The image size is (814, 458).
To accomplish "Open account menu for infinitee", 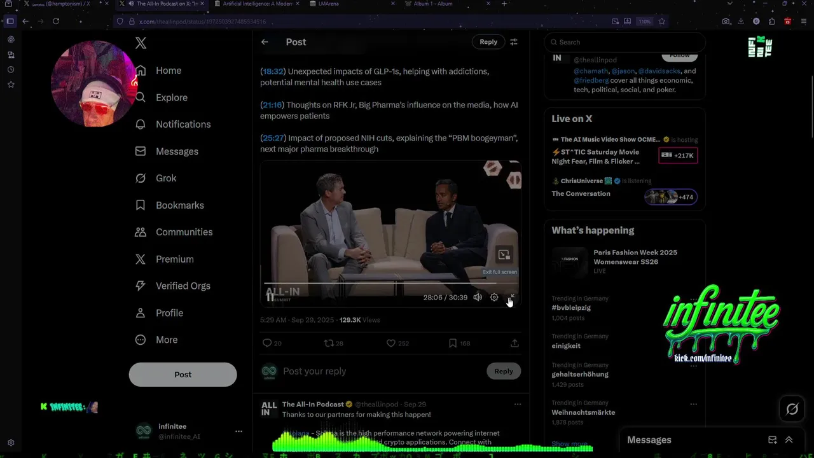I will (189, 431).
